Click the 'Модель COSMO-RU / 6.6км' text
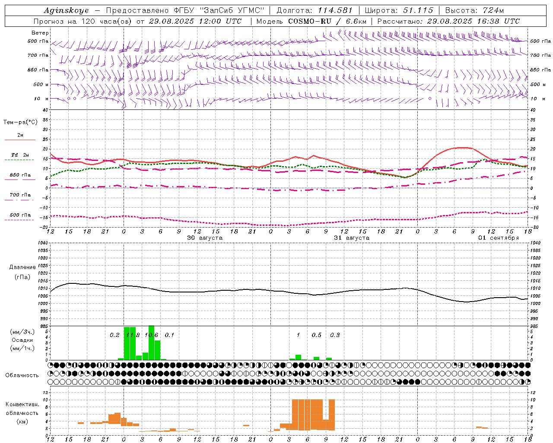553x443 pixels. pos(311,21)
